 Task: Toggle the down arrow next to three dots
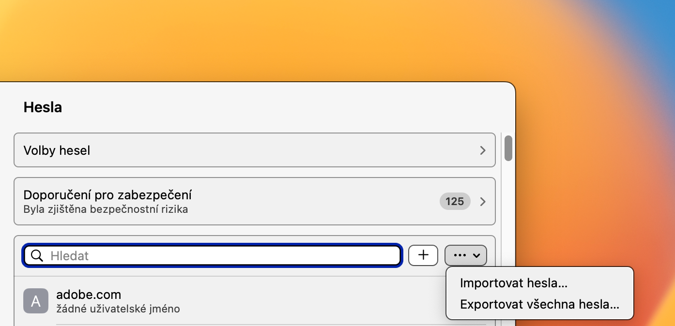pos(476,256)
